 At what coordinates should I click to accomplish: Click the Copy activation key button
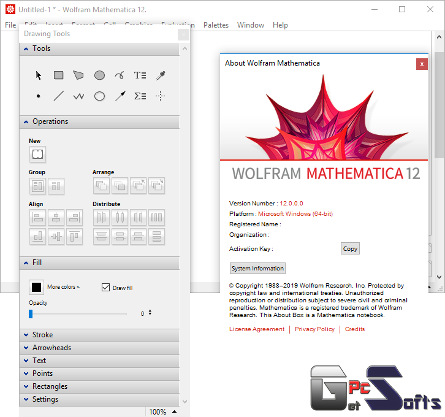(350, 249)
